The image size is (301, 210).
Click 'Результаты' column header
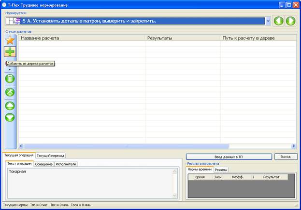click(x=182, y=38)
